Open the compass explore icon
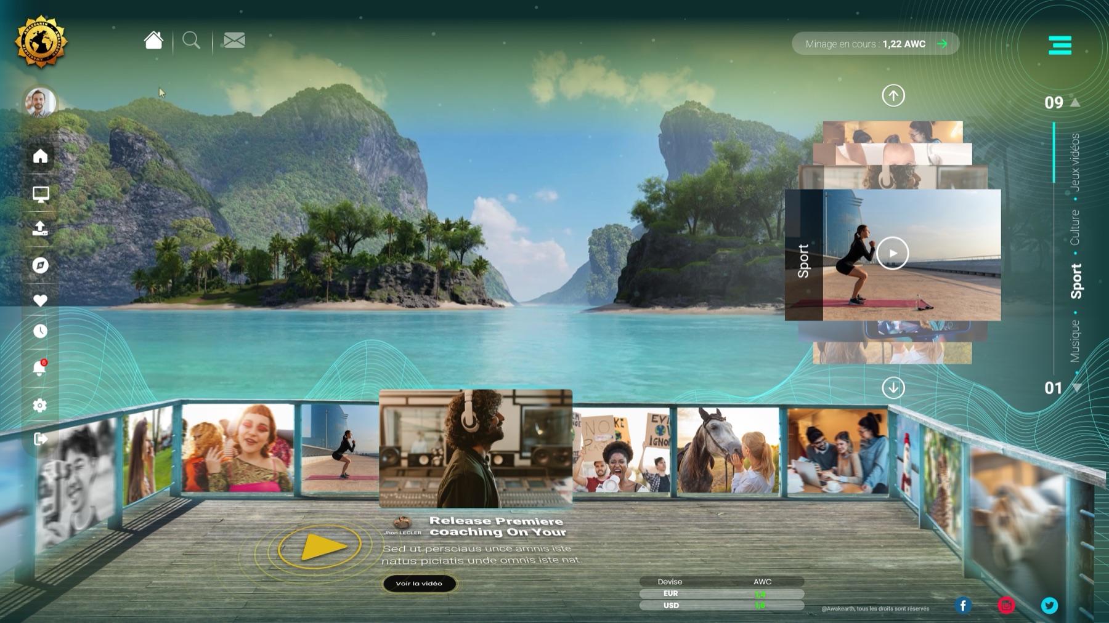This screenshot has height=623, width=1109. pos(41,265)
